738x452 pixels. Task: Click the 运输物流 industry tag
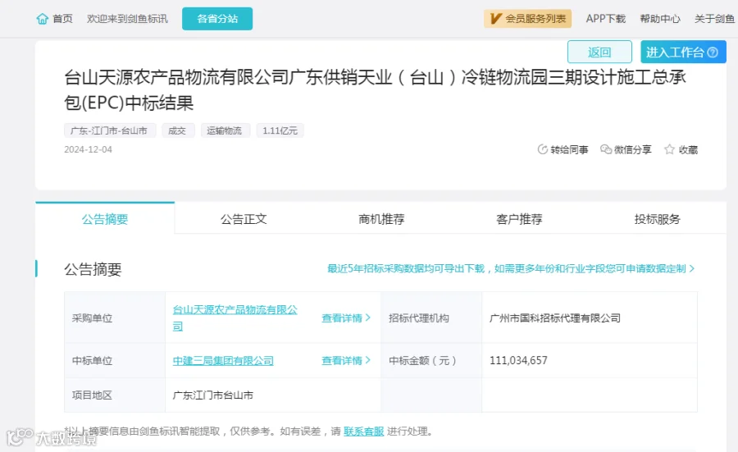click(225, 130)
